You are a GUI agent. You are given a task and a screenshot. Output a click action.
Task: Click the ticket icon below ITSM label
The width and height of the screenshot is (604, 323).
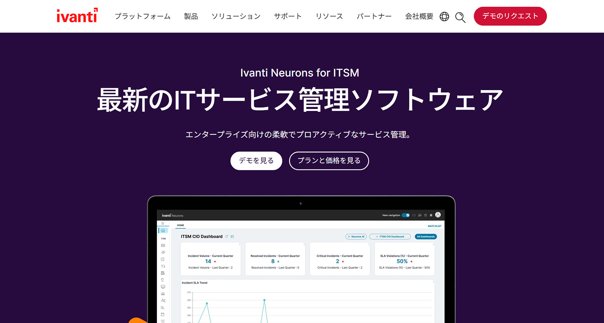click(163, 245)
